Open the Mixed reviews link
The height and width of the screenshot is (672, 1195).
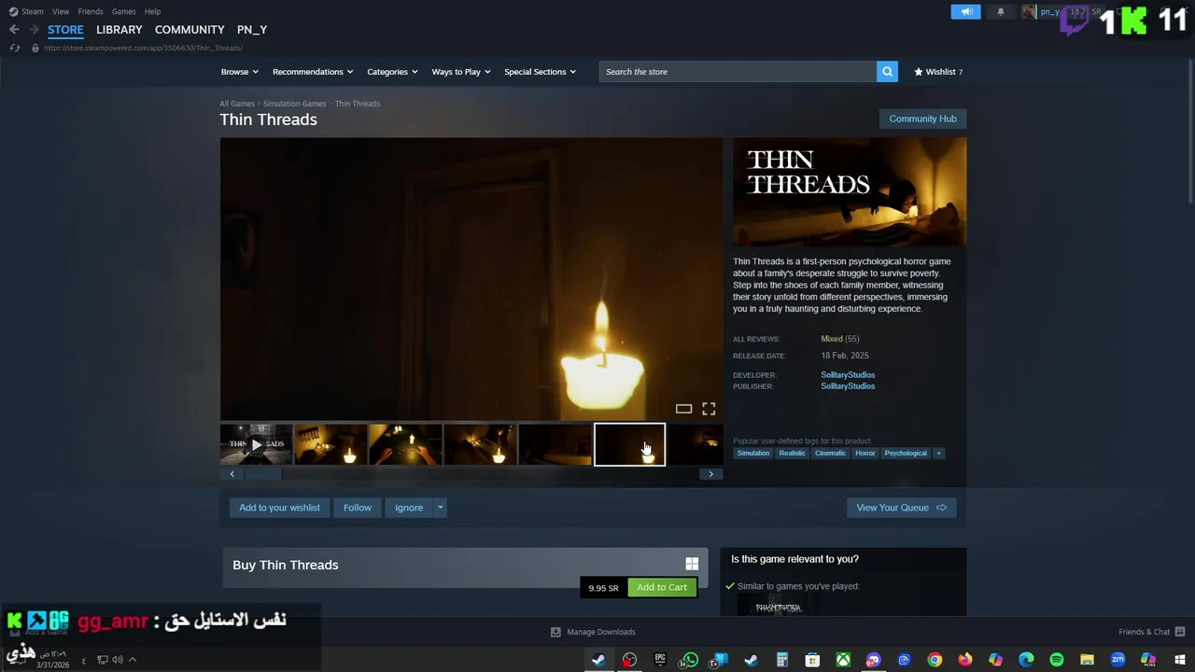click(x=832, y=339)
